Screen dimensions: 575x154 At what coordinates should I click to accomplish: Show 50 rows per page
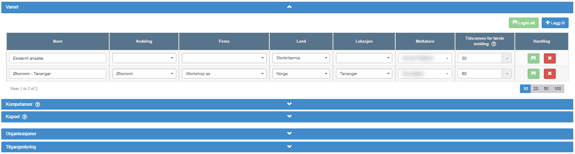click(x=546, y=89)
